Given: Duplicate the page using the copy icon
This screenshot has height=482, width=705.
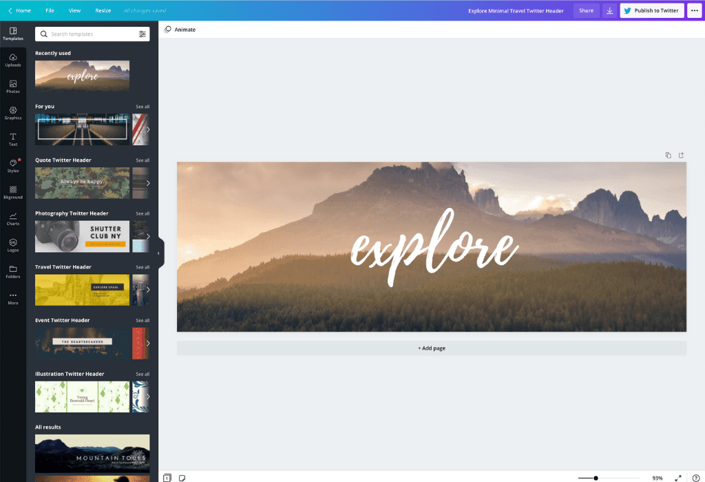Looking at the screenshot, I should point(667,155).
